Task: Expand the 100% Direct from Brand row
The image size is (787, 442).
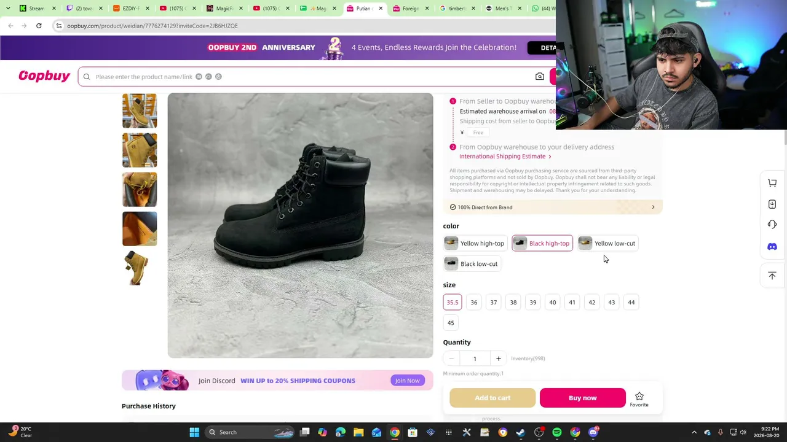Action: 553,207
